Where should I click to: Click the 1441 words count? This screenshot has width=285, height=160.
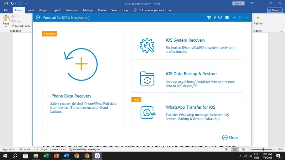(25, 149)
